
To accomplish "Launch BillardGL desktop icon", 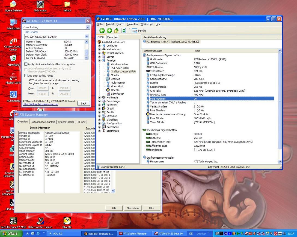I will pyautogui.click(x=67, y=223).
